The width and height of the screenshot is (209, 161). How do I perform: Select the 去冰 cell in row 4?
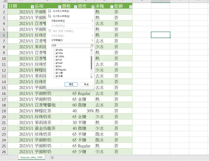[104, 24]
